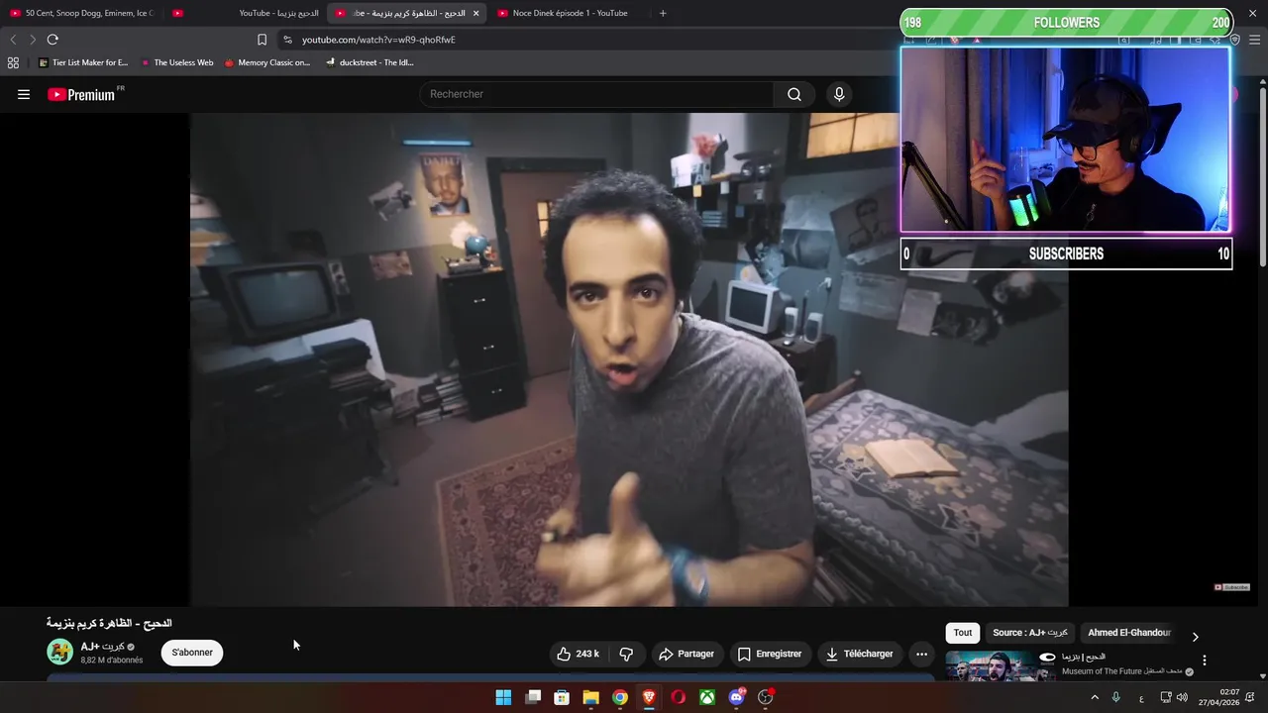Open the Partager share dialog
This screenshot has height=713, width=1268.
[x=687, y=654]
